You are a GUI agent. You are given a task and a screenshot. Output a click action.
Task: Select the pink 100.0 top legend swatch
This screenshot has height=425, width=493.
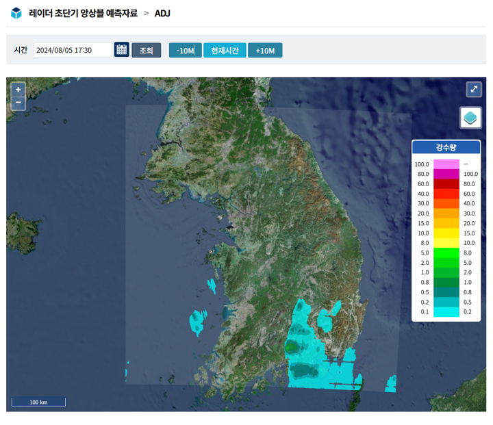pyautogui.click(x=446, y=164)
